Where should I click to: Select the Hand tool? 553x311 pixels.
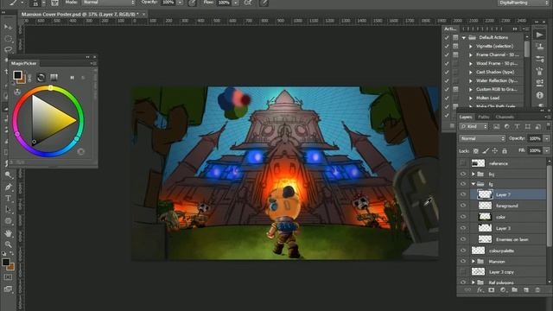coord(8,233)
